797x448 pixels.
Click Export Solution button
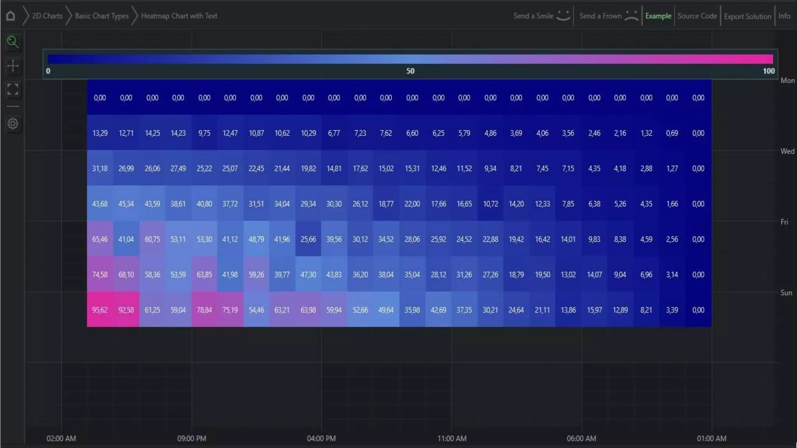[x=748, y=16]
